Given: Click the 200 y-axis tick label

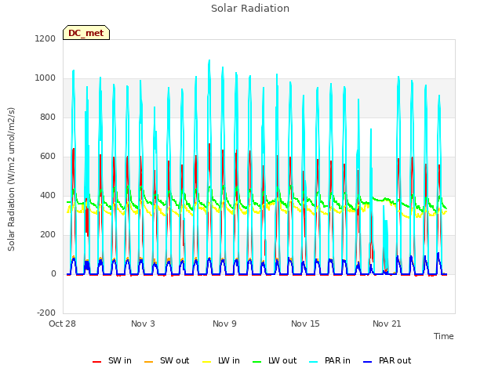Looking at the screenshot, I should [48, 235].
